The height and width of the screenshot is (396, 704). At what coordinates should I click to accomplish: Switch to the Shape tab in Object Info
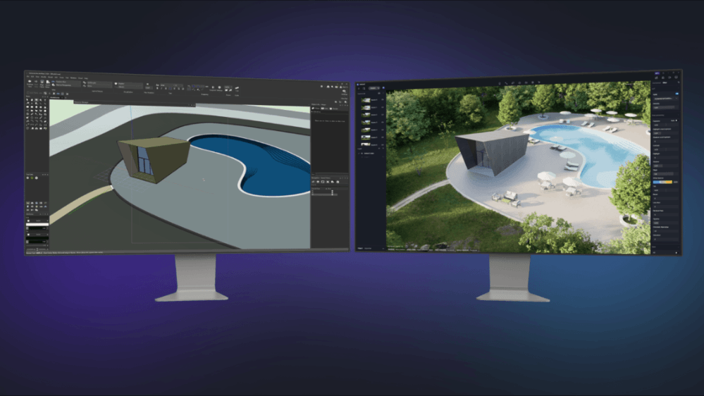coord(316,109)
